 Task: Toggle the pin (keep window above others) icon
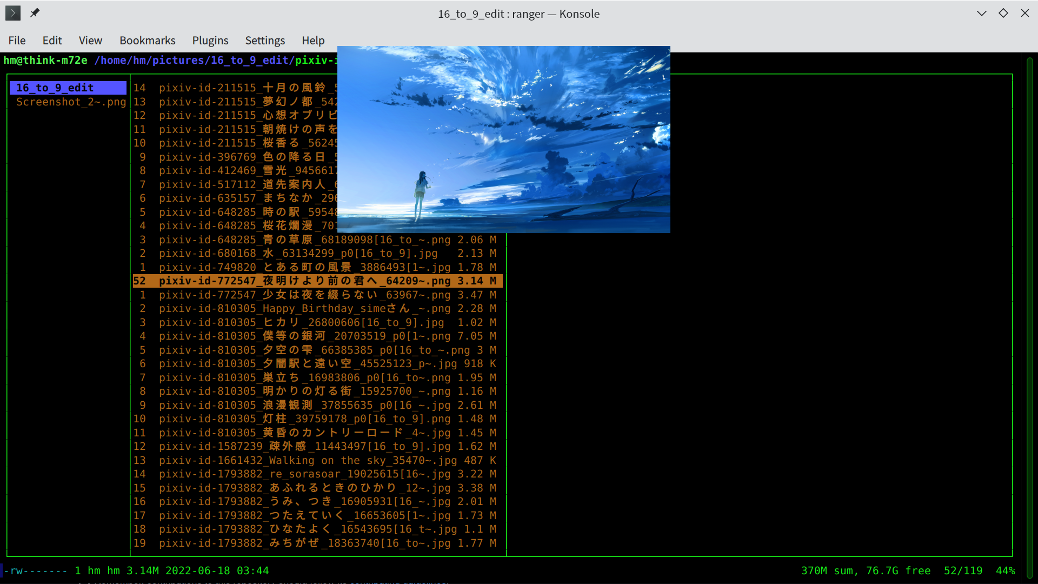click(35, 13)
